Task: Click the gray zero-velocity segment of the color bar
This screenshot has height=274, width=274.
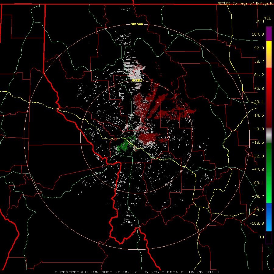Action: point(269,135)
